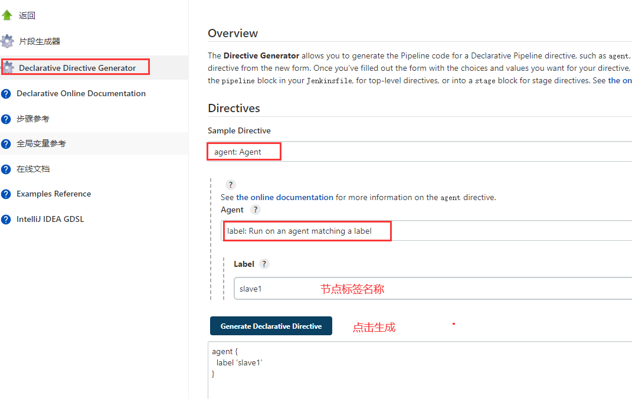Click the question-mark help above the agent description
Image resolution: width=632 pixels, height=399 pixels.
tap(231, 185)
